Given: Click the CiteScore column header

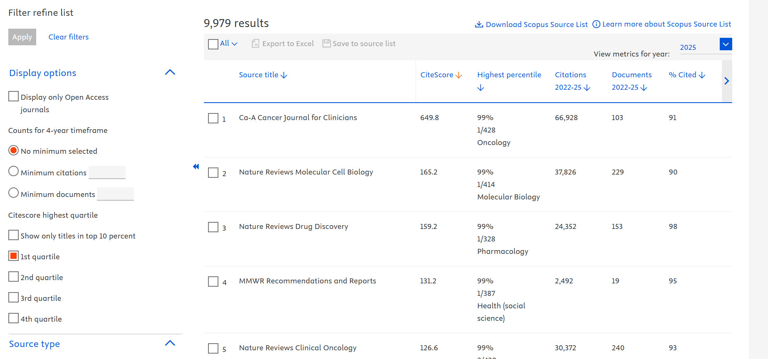Looking at the screenshot, I should [436, 75].
